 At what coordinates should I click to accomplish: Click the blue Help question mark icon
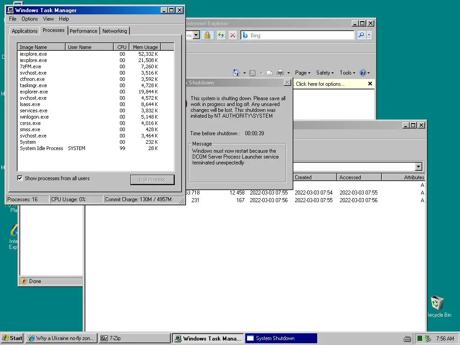[363, 73]
